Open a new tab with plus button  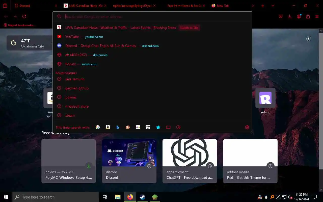pos(263,6)
